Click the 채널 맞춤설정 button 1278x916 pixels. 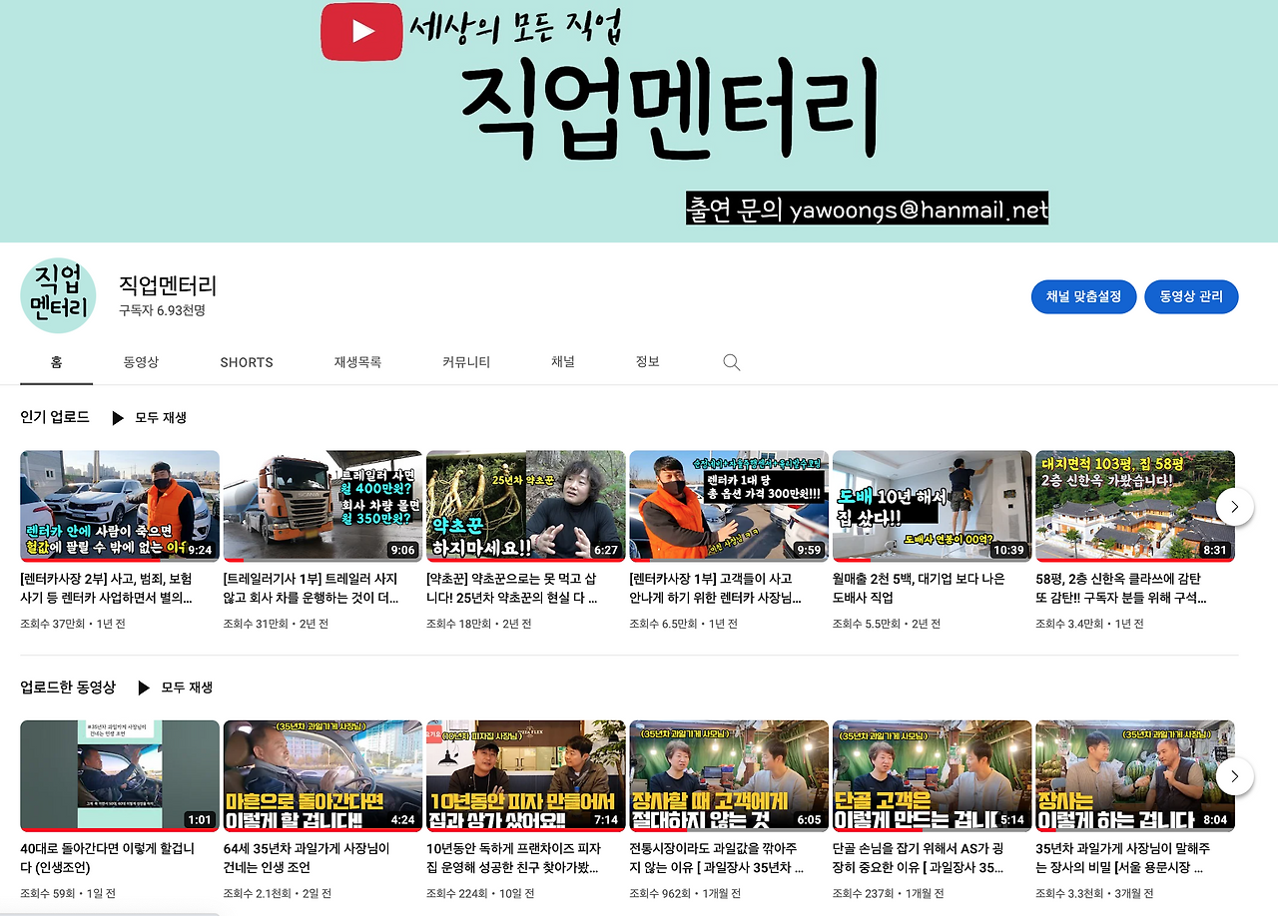[x=1083, y=296]
